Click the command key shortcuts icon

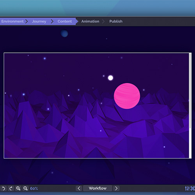click(x=193, y=188)
